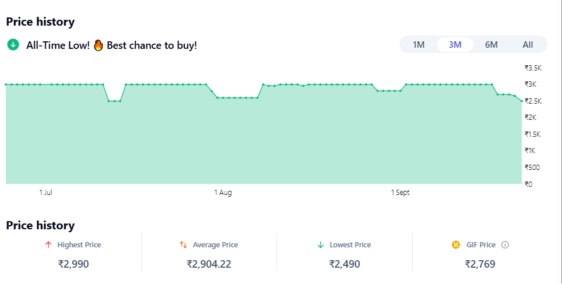Click the last data point on chart
The width and height of the screenshot is (562, 284).
[x=521, y=101]
